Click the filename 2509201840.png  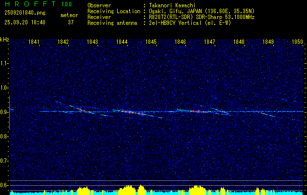point(25,13)
